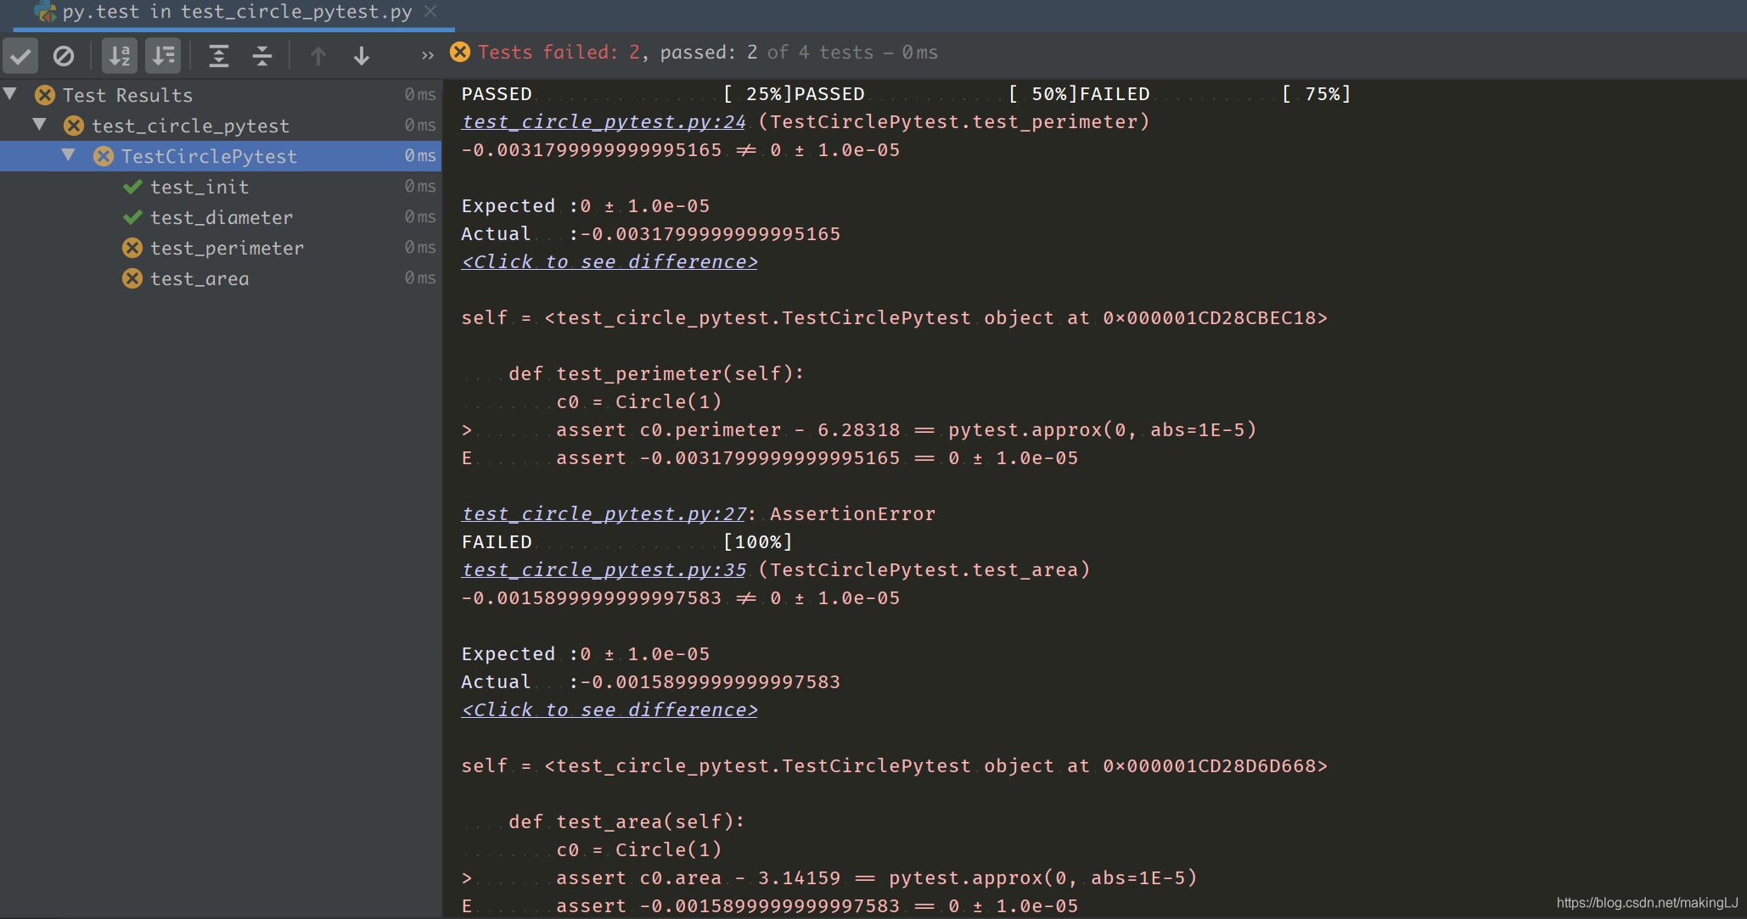Click the self object at 0x000001CD28CBEC18 line
The width and height of the screenshot is (1747, 919).
tap(894, 318)
